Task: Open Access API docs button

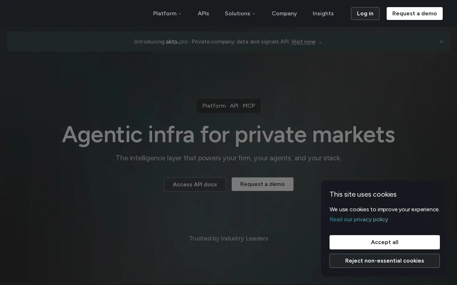Action: [x=195, y=185]
